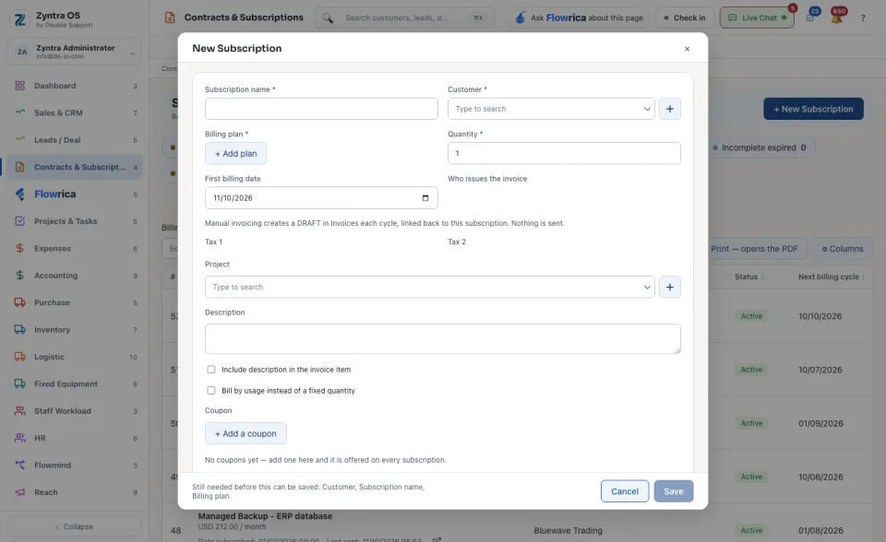This screenshot has width=886, height=542.
Task: Click the Projects & Tasks sidebar icon
Action: (x=19, y=220)
